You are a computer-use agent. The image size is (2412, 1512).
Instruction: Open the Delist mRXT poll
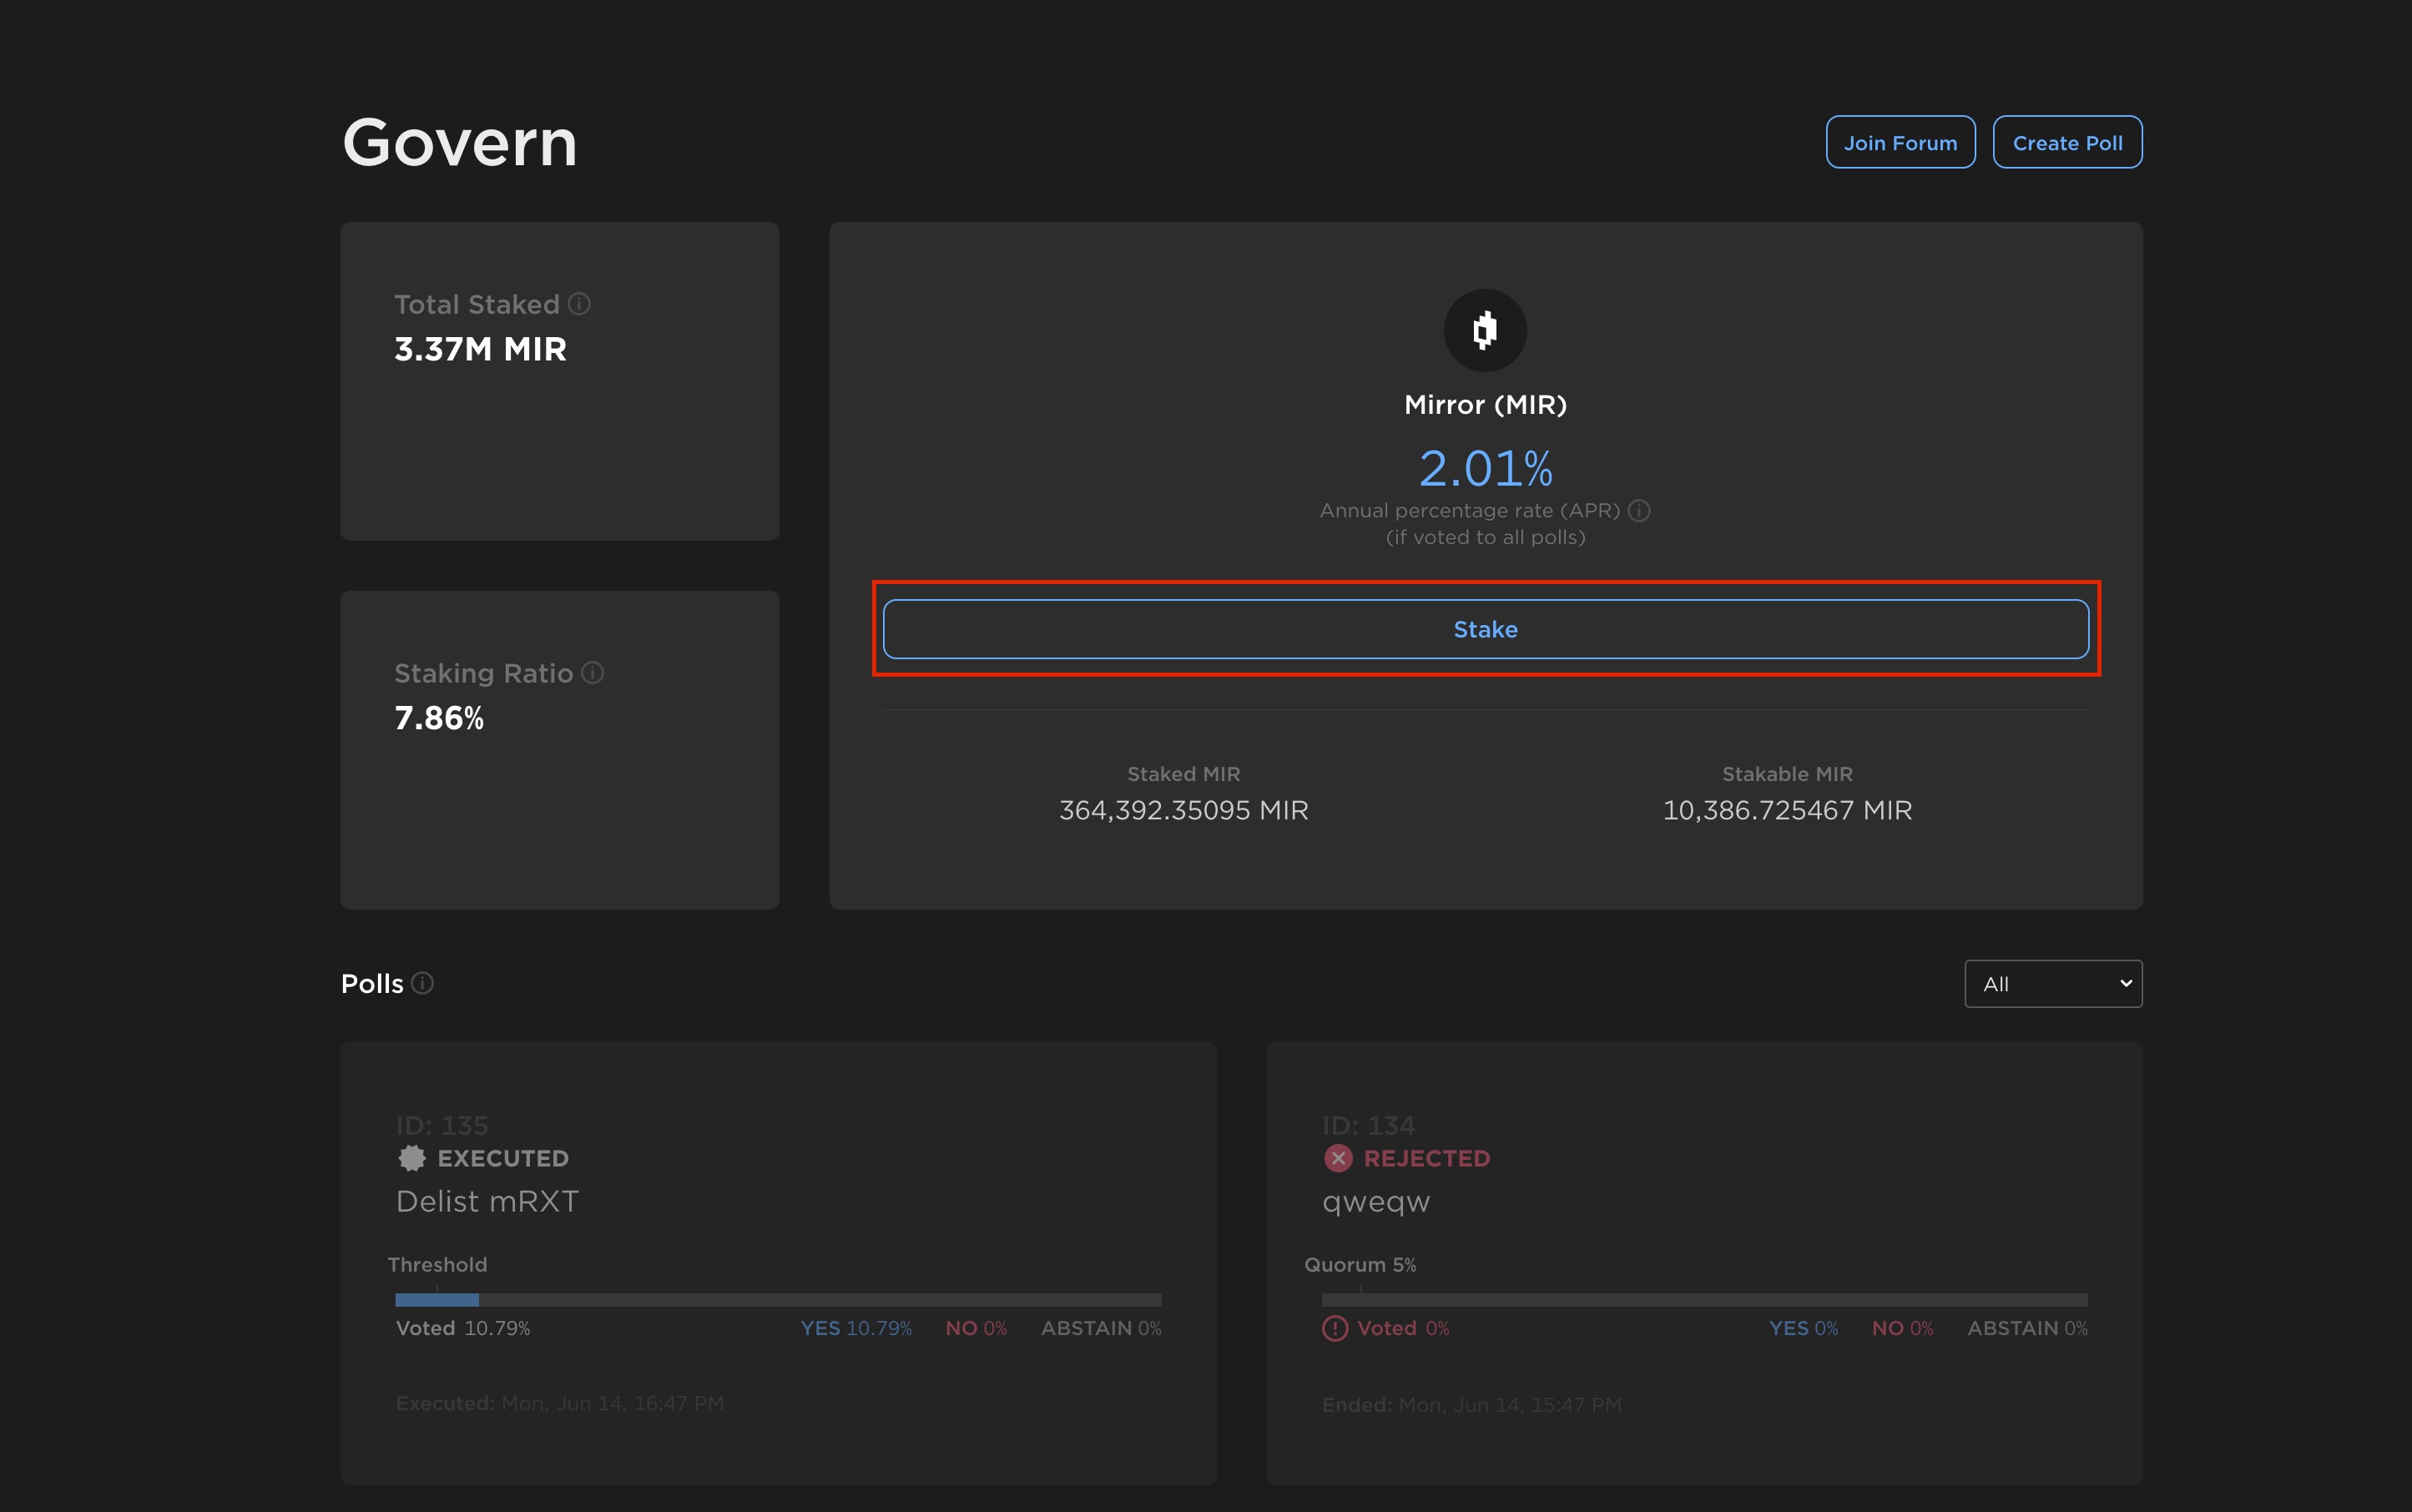coord(488,1201)
